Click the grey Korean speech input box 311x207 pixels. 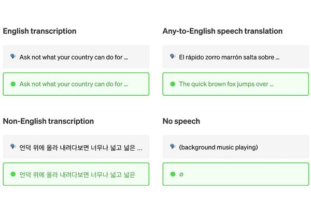pyautogui.click(x=76, y=147)
